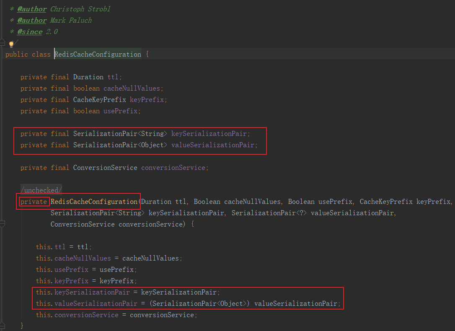Click SerializationPair<?> in the constructor parameters

click(269, 213)
